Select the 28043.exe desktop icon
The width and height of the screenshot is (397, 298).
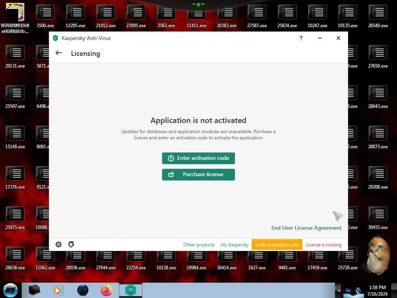[x=378, y=97]
